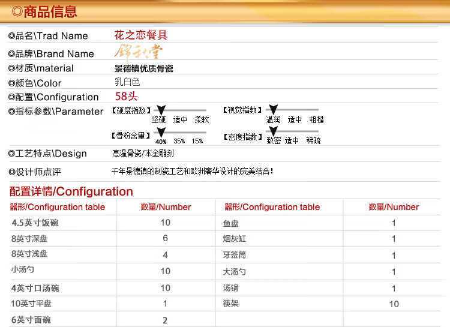
Task: Select the 8英寸深盘 row label
Action: point(29,239)
